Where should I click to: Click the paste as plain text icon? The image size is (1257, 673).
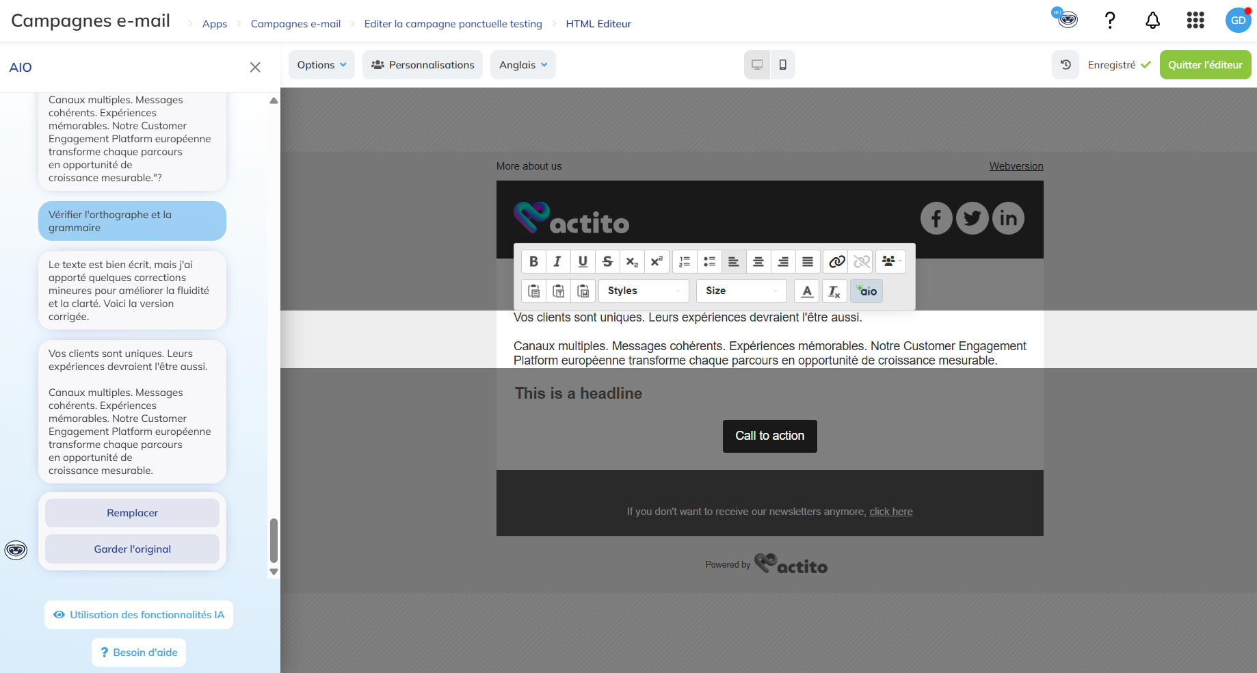click(559, 291)
